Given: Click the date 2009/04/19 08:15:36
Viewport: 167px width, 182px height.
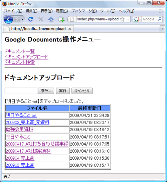Looking at the screenshot, I should (x=90, y=158).
